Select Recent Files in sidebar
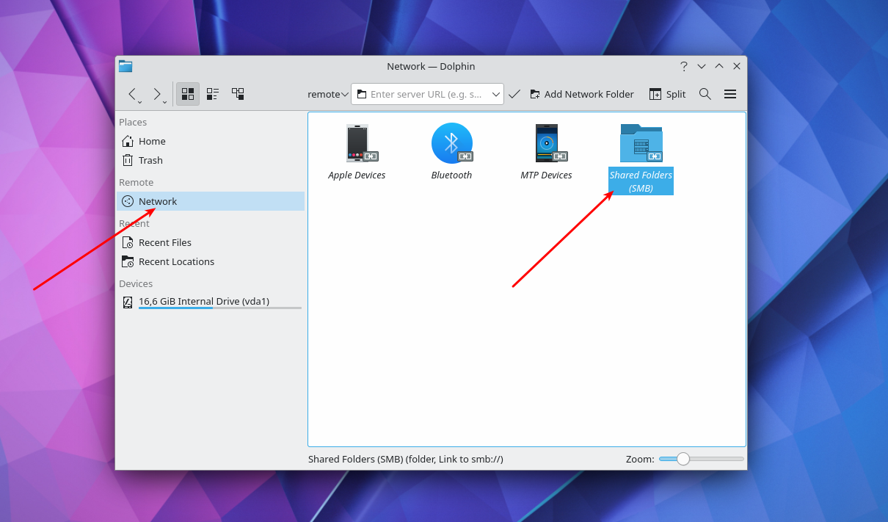 coord(164,242)
